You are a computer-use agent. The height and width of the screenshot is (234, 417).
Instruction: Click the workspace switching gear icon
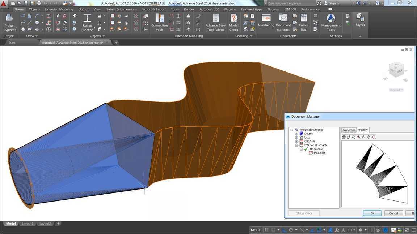click(360, 230)
